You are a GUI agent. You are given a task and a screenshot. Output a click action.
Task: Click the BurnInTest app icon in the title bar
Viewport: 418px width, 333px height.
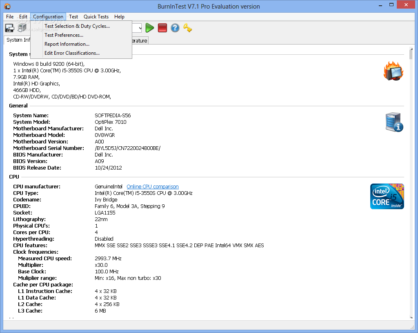(x=7, y=6)
